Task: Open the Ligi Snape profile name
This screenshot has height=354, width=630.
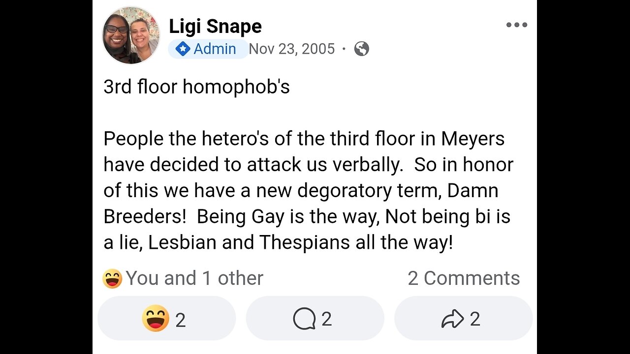Action: 215,27
